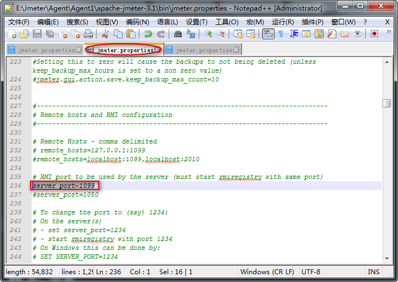Create a new file with the New icon
398x282 pixels.
click(12, 34)
